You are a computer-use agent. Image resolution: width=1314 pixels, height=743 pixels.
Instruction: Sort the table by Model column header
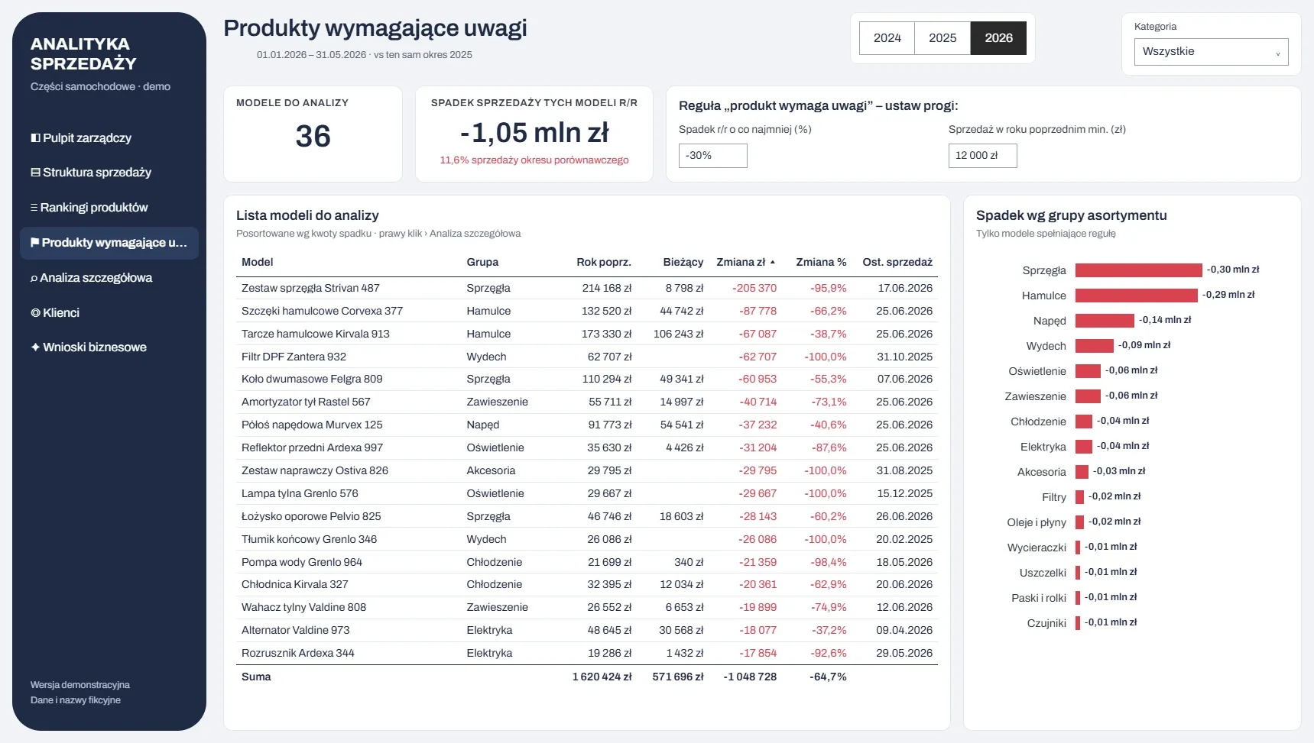coord(258,262)
